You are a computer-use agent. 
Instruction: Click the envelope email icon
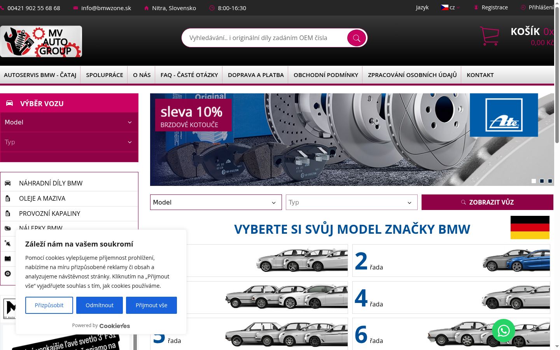click(76, 8)
